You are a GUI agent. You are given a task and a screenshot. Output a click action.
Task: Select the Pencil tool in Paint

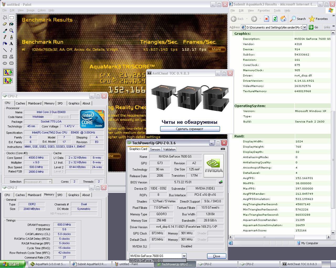[5, 37]
